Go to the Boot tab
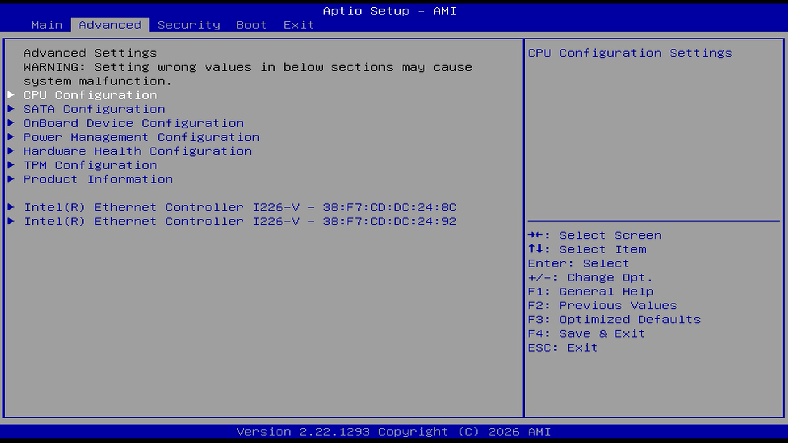The width and height of the screenshot is (788, 443). pos(252,25)
